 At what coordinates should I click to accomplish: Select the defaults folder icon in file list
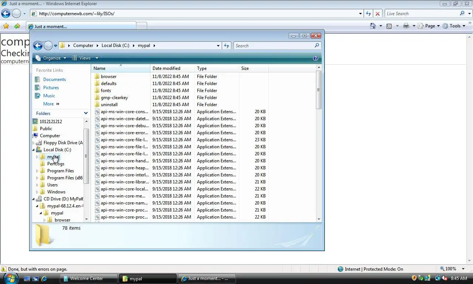[x=97, y=84]
